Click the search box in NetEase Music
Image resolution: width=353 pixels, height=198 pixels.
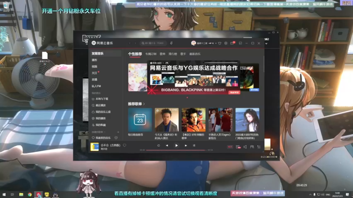coord(153,43)
